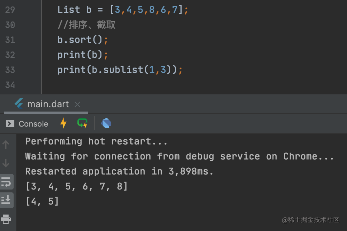The height and width of the screenshot is (231, 347).
Task: Toggle soft-wrap for console output
Action: tap(6, 182)
